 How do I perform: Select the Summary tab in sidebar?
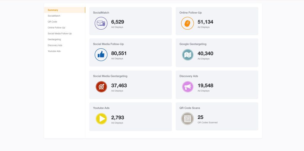coord(53,10)
